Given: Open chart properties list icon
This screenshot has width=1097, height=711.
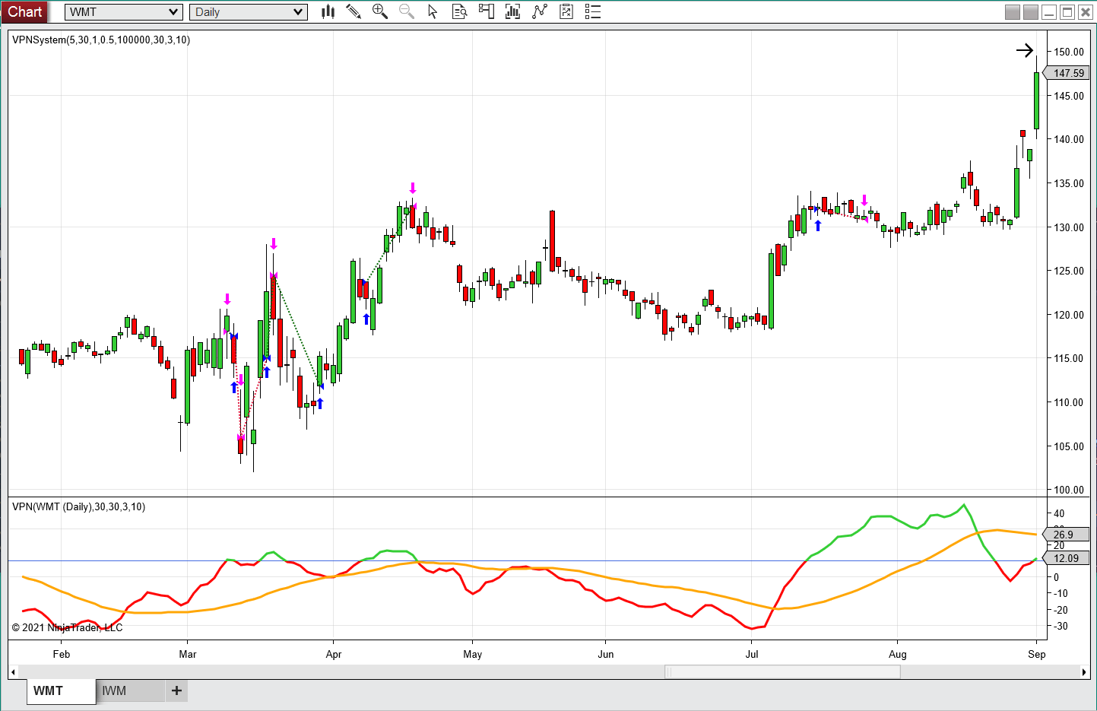Looking at the screenshot, I should 593,11.
